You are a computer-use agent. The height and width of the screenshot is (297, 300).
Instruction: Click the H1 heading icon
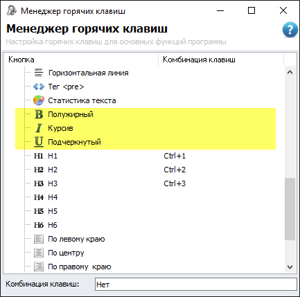point(39,156)
